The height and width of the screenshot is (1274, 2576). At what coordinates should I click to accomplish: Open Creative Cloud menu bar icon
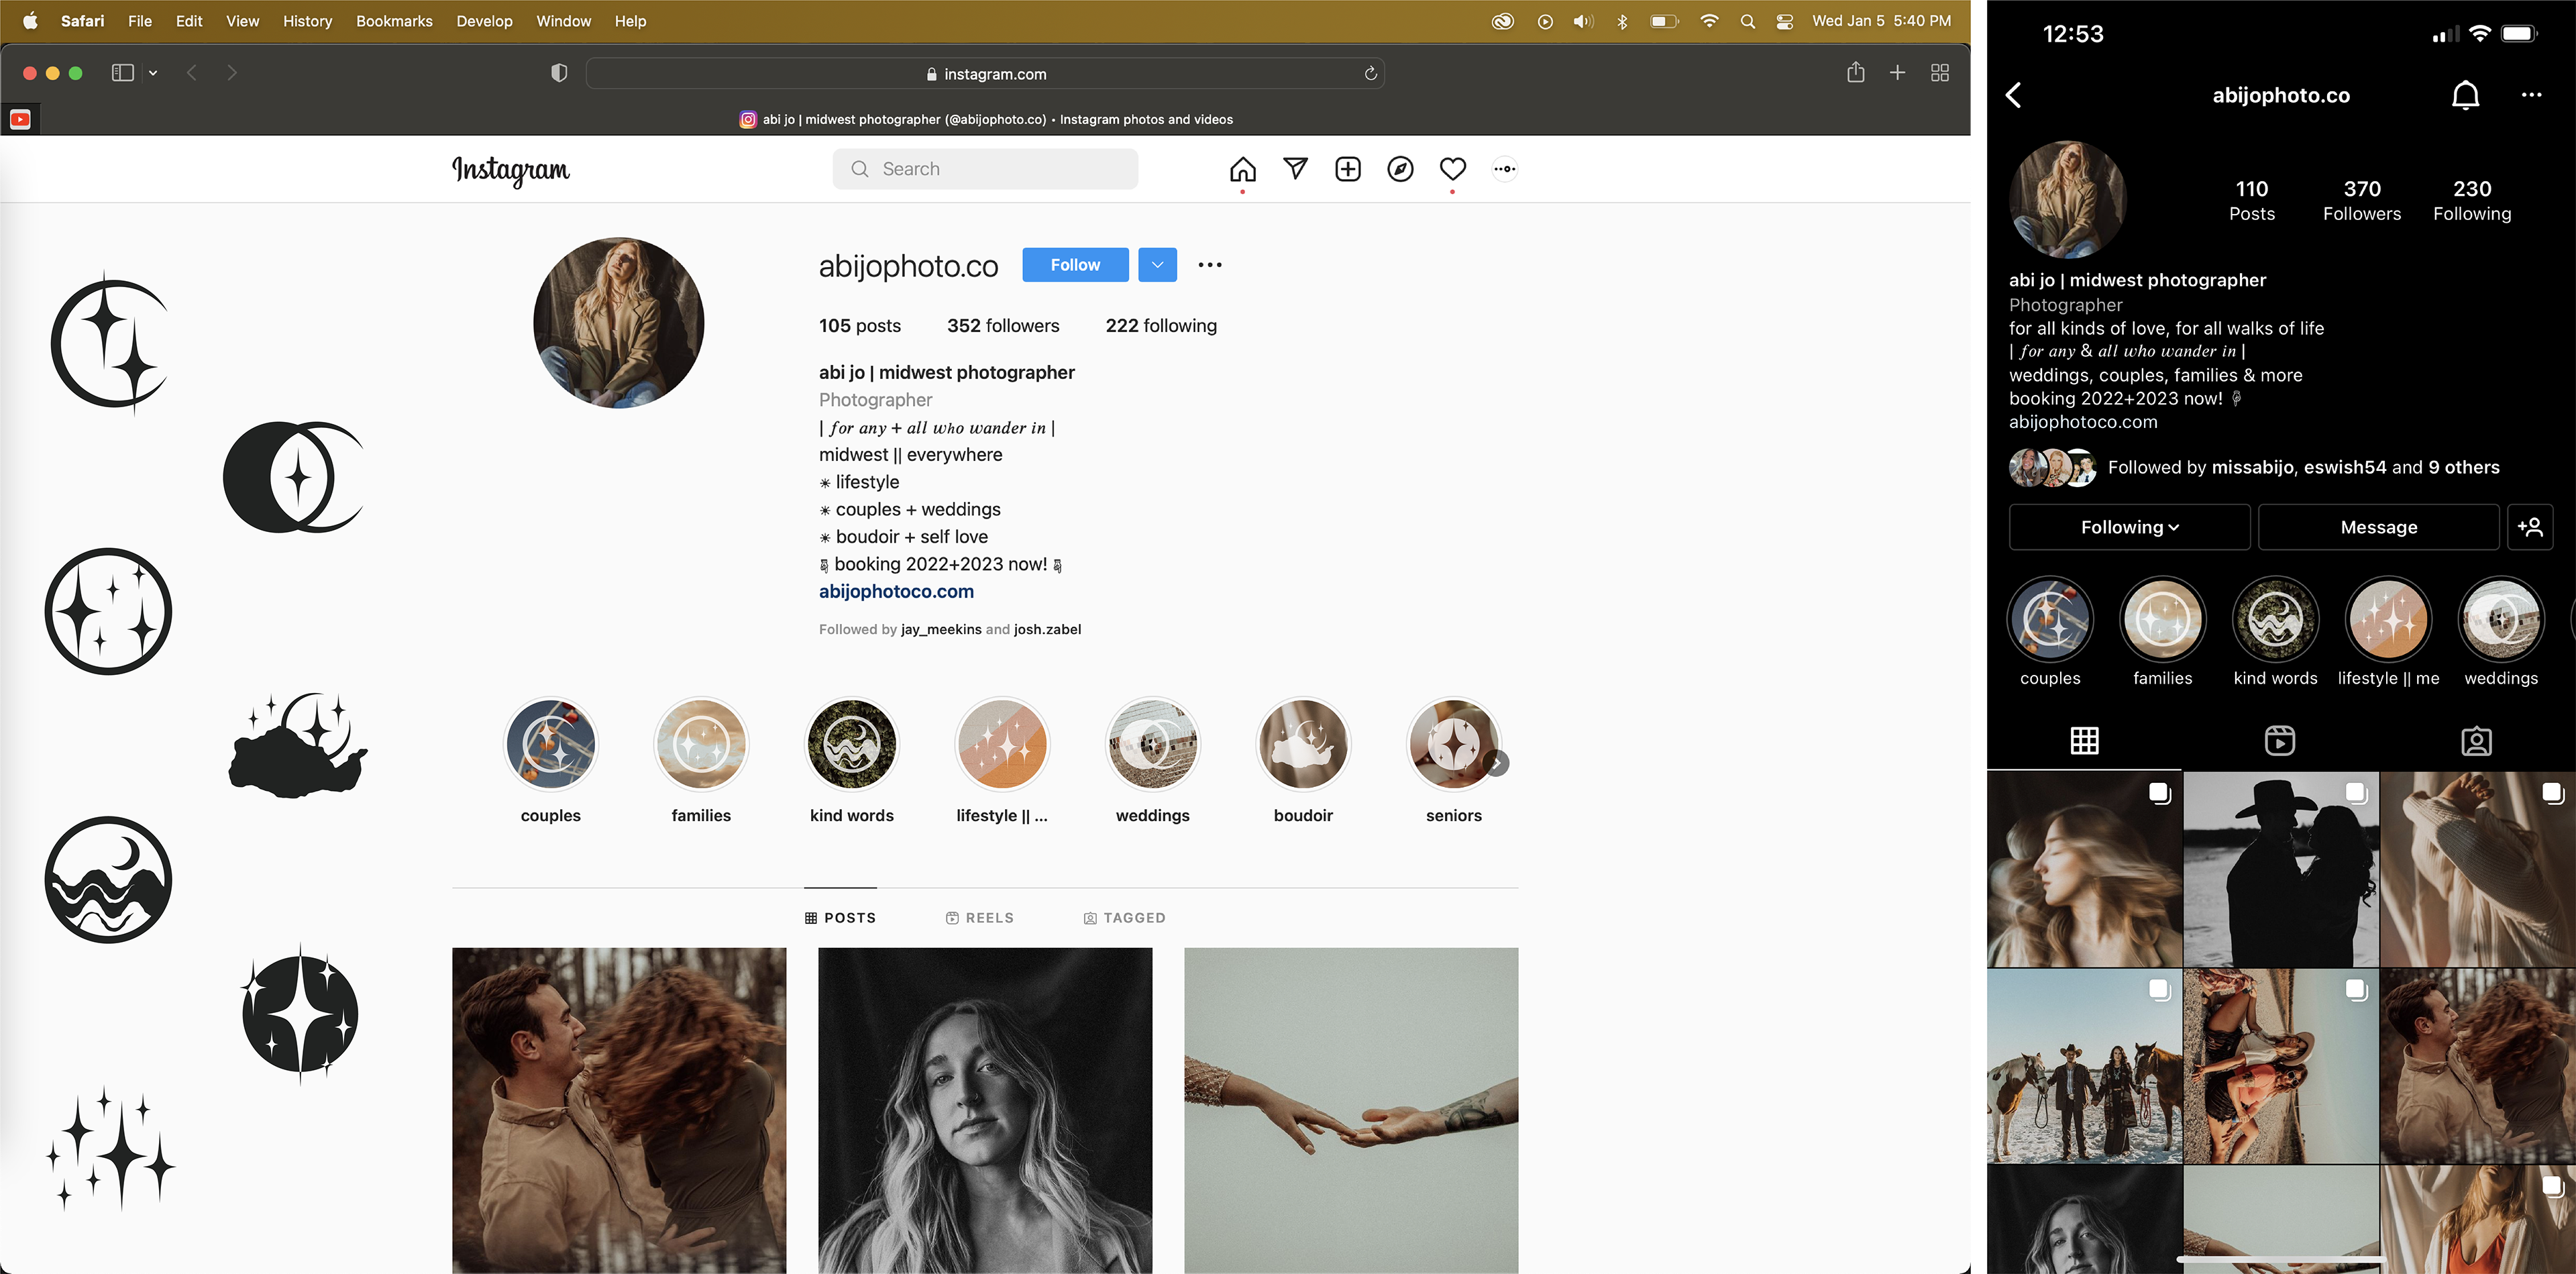coord(1502,21)
